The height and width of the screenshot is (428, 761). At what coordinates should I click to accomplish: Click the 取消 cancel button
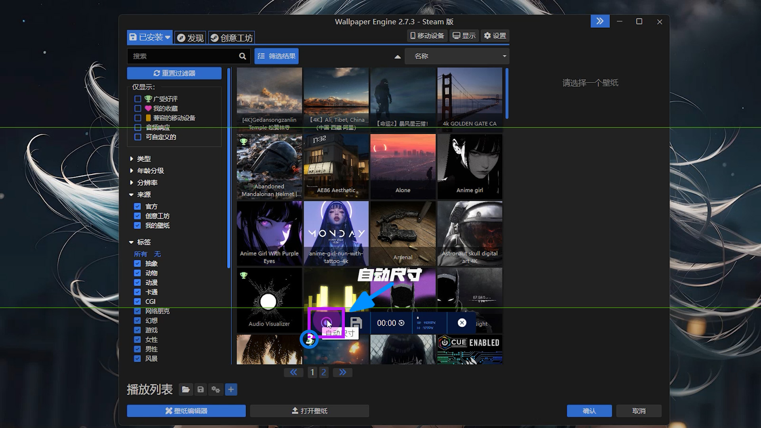[639, 411]
